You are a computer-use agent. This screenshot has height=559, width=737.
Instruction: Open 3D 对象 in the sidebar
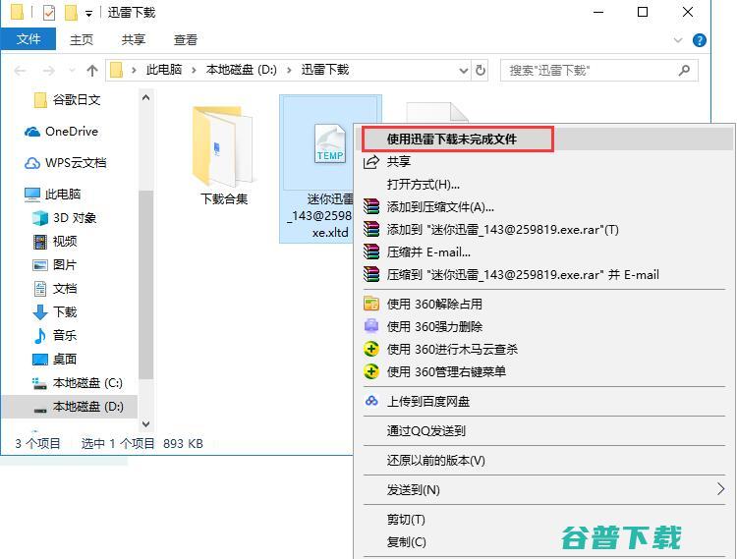[65, 218]
